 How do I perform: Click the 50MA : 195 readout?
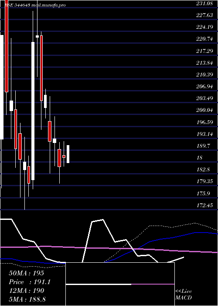click(x=27, y=273)
